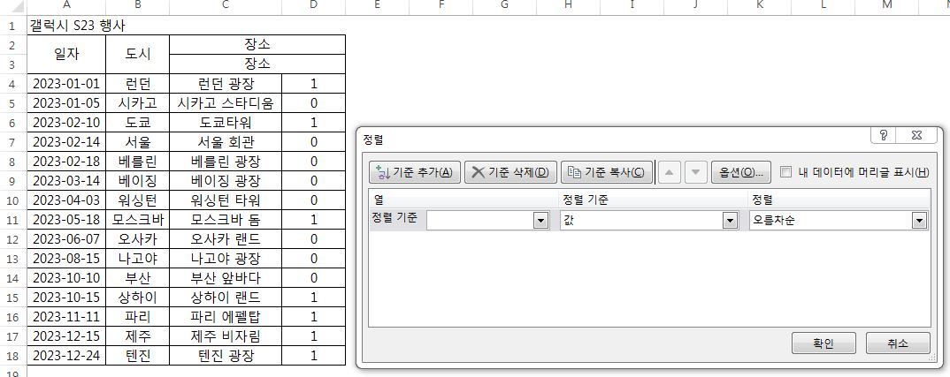Image resolution: width=950 pixels, height=377 pixels.
Task: Click the cell 텐진 광장
Action: point(226,355)
